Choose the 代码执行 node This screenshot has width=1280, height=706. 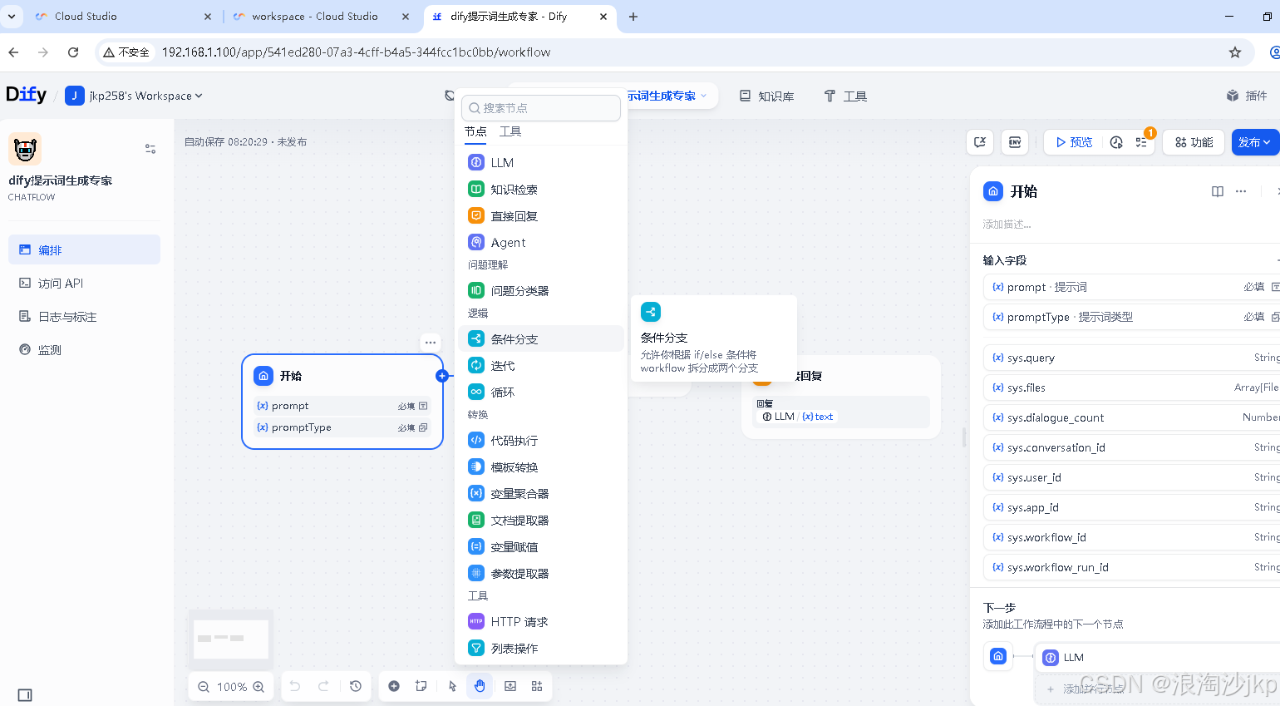pos(541,441)
